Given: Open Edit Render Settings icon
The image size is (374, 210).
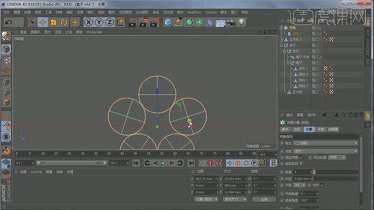Looking at the screenshot, I should 154,22.
